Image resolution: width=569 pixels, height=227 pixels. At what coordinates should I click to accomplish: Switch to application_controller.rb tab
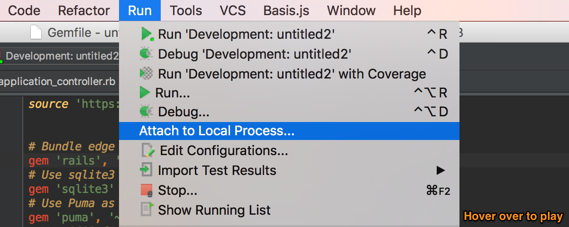pos(58,81)
